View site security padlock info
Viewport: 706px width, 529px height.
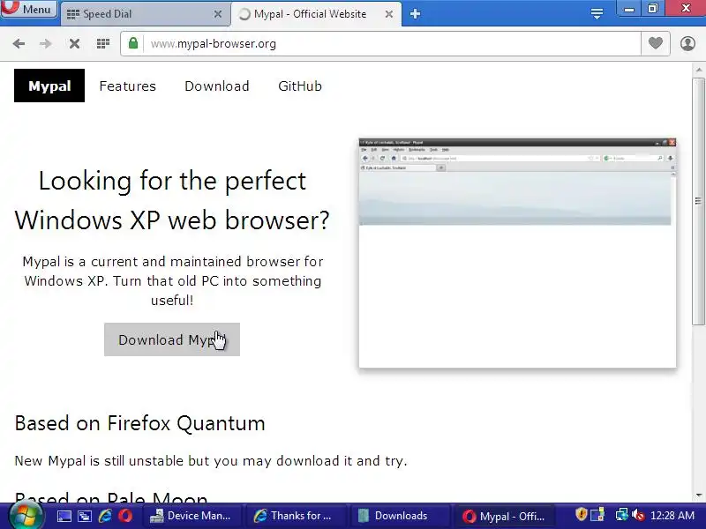pyautogui.click(x=133, y=43)
